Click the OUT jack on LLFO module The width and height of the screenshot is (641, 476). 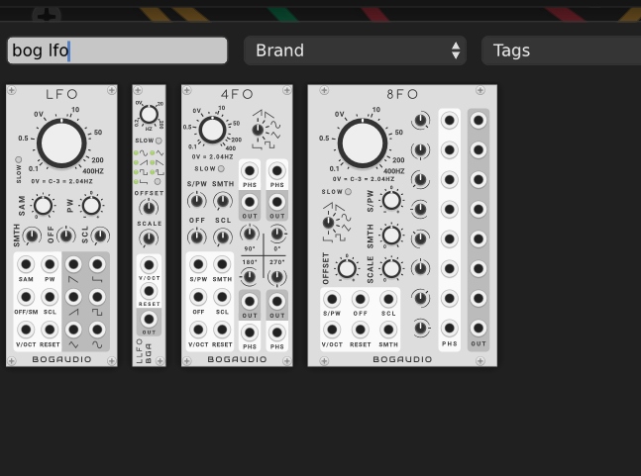tap(149, 320)
